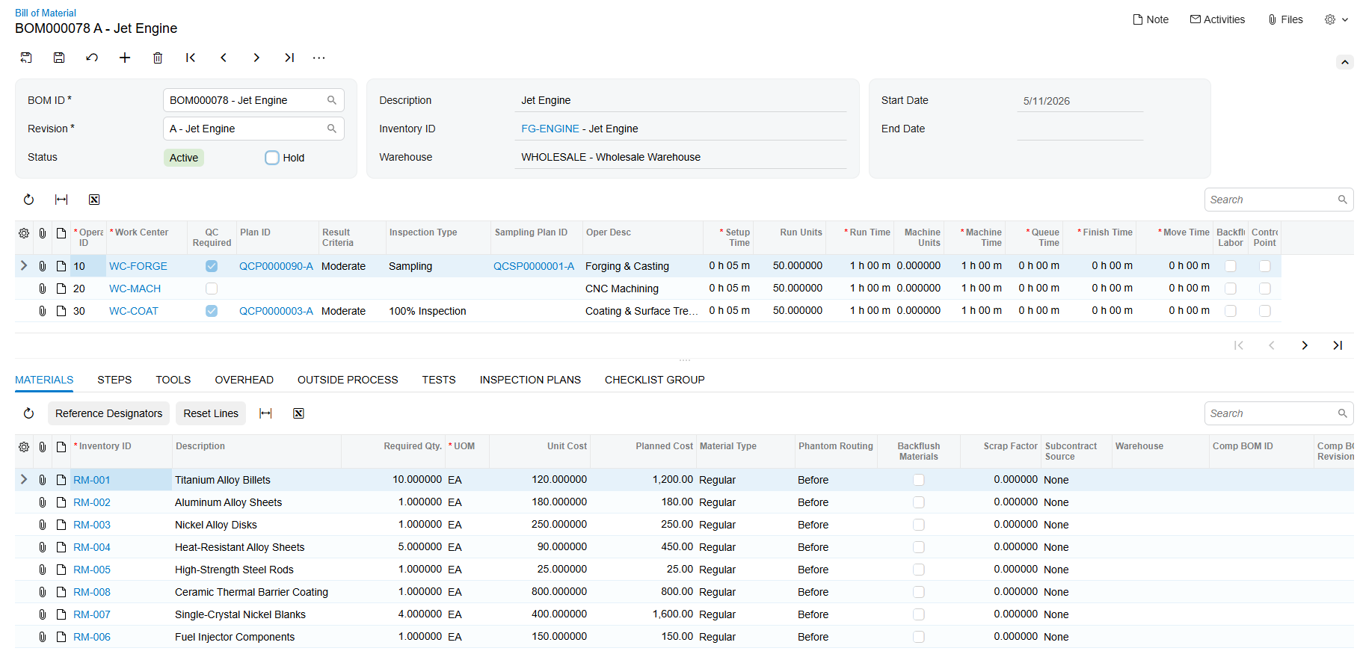The height and width of the screenshot is (660, 1357).
Task: Fit materials grid columns icon
Action: pyautogui.click(x=265, y=413)
